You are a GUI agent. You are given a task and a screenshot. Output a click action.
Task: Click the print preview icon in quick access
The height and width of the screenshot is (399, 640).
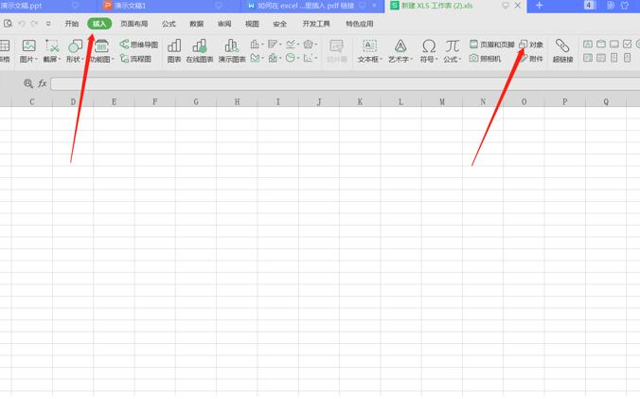tap(8, 24)
